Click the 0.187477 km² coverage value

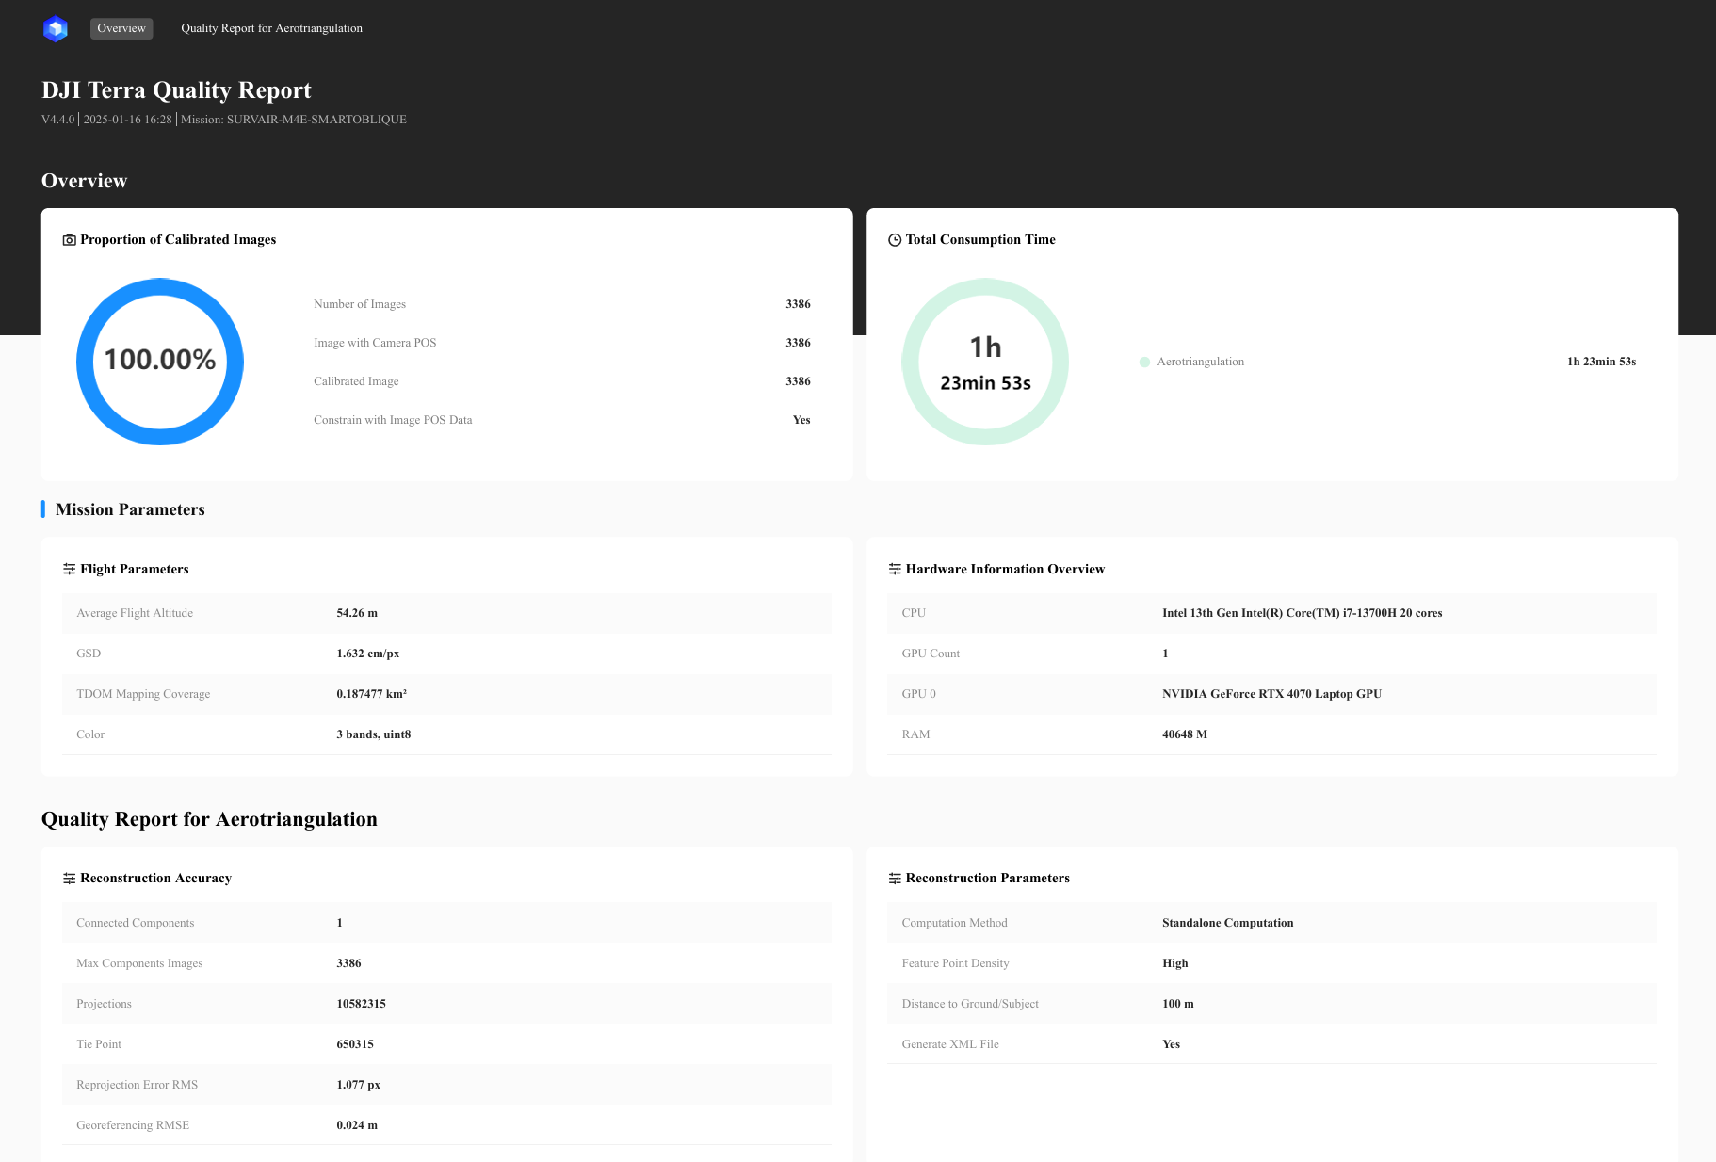372,694
